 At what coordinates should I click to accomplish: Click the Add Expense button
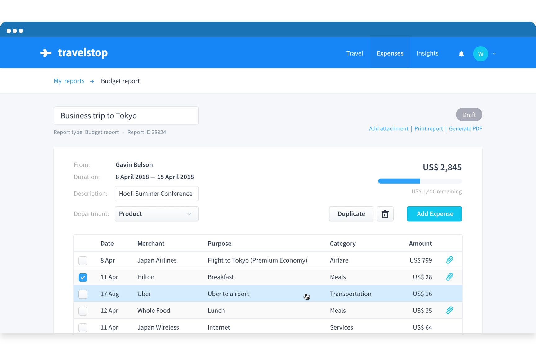[x=434, y=214]
